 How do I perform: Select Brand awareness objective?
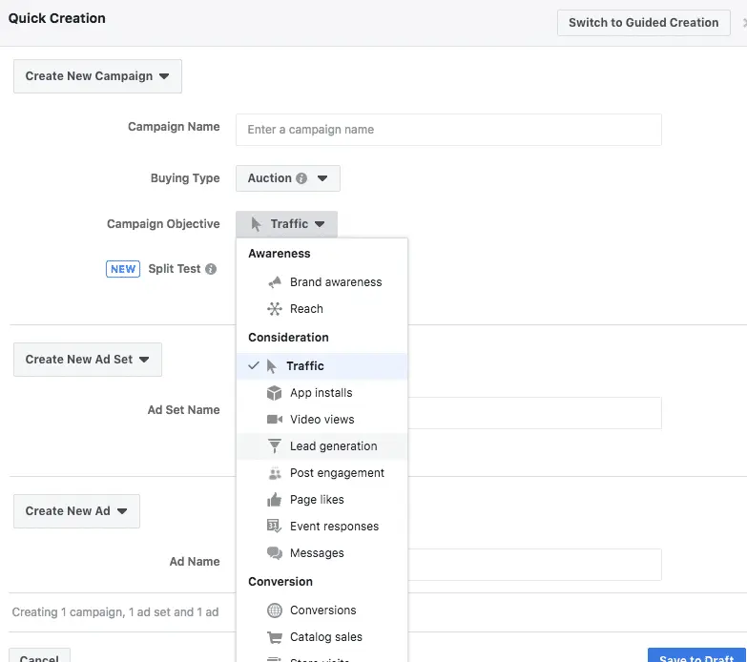(x=322, y=282)
